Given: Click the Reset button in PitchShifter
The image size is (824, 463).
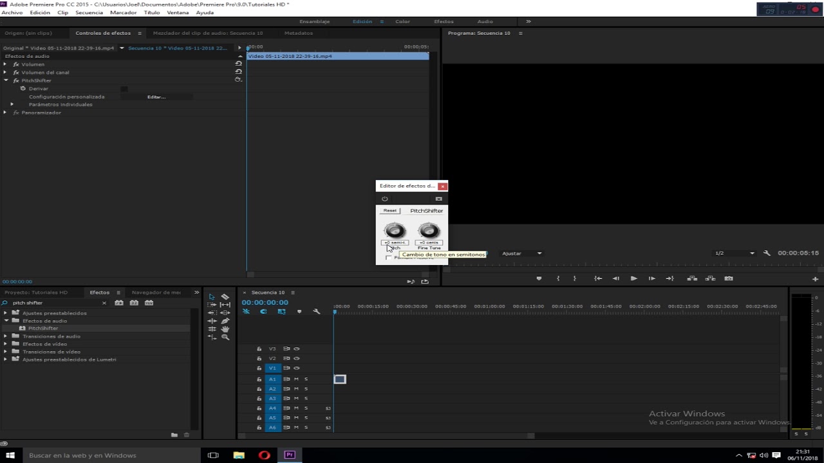Looking at the screenshot, I should click(x=390, y=211).
